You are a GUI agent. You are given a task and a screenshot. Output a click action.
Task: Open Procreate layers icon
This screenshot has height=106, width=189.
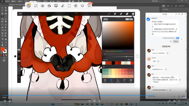pos(127,14)
